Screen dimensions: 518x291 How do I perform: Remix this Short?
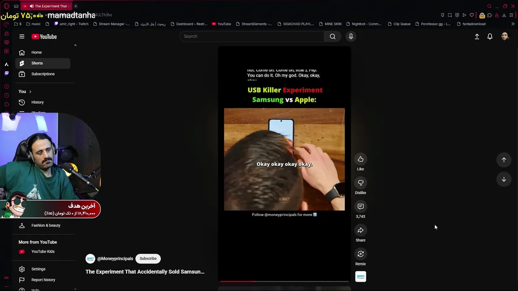(361, 254)
